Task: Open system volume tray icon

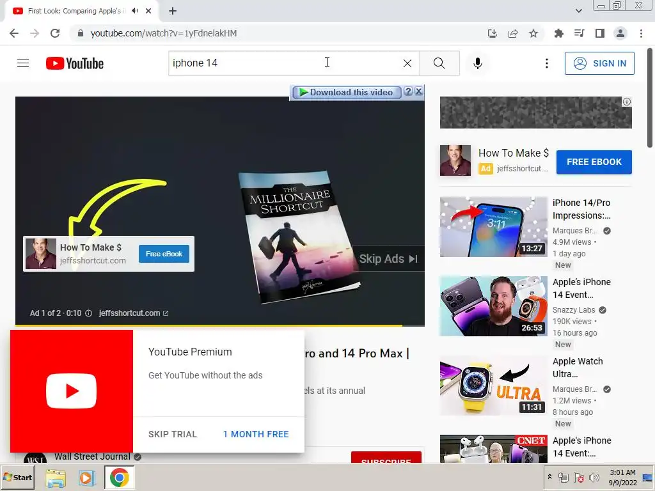Action: click(x=594, y=477)
